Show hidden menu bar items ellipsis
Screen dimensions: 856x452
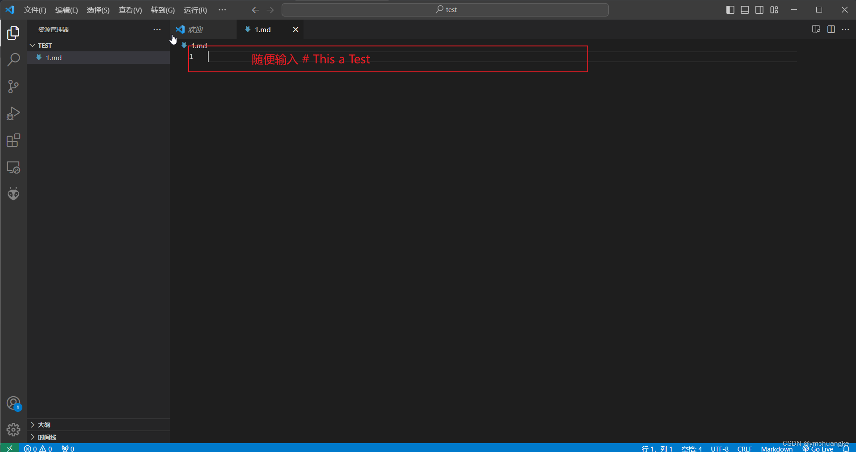222,10
